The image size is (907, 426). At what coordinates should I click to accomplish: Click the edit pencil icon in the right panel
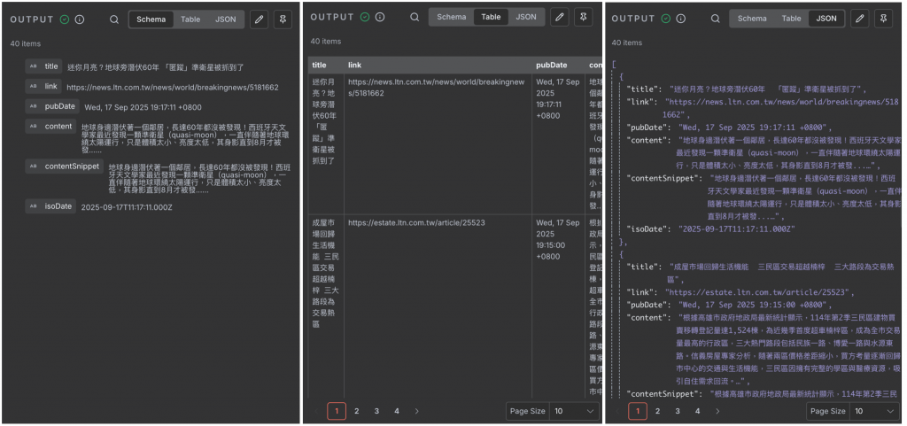(859, 19)
